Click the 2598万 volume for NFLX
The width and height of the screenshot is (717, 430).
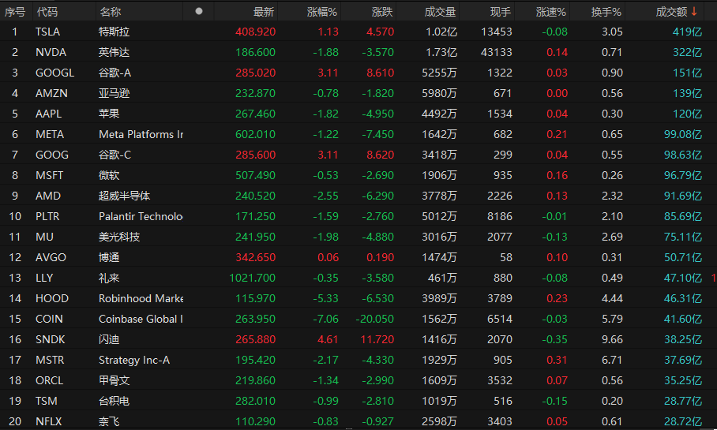(x=439, y=421)
